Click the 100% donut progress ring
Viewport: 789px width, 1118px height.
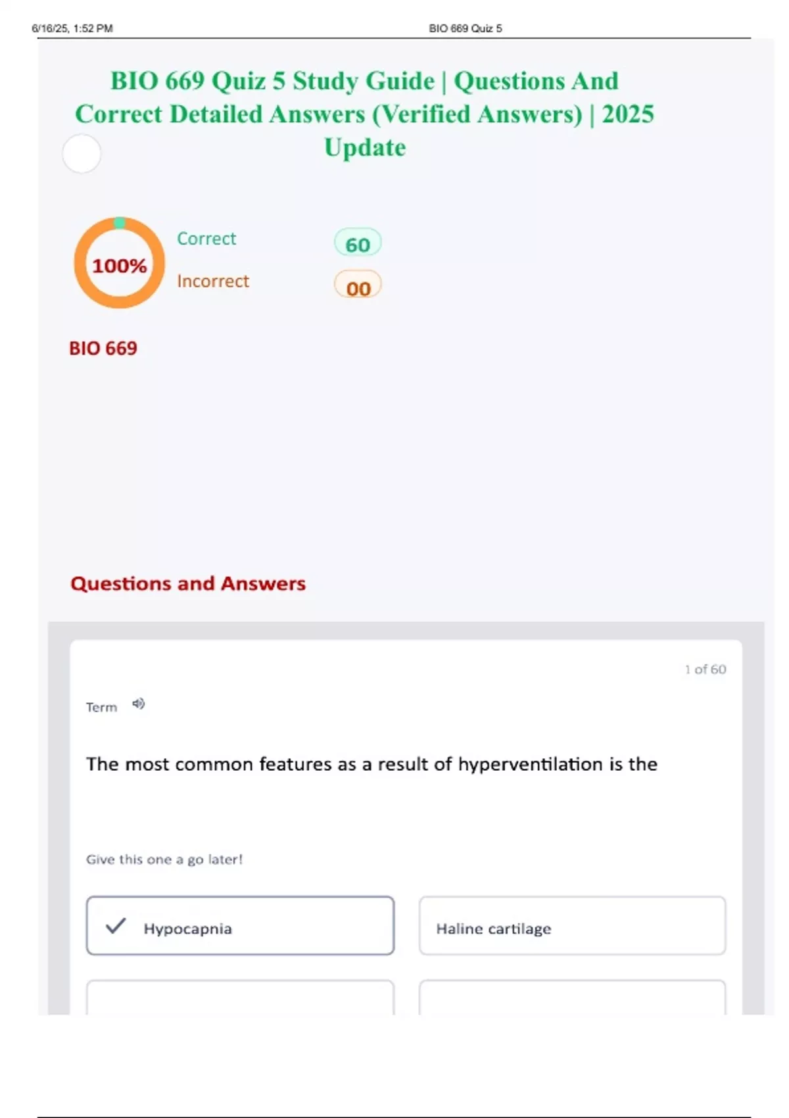[x=119, y=263]
